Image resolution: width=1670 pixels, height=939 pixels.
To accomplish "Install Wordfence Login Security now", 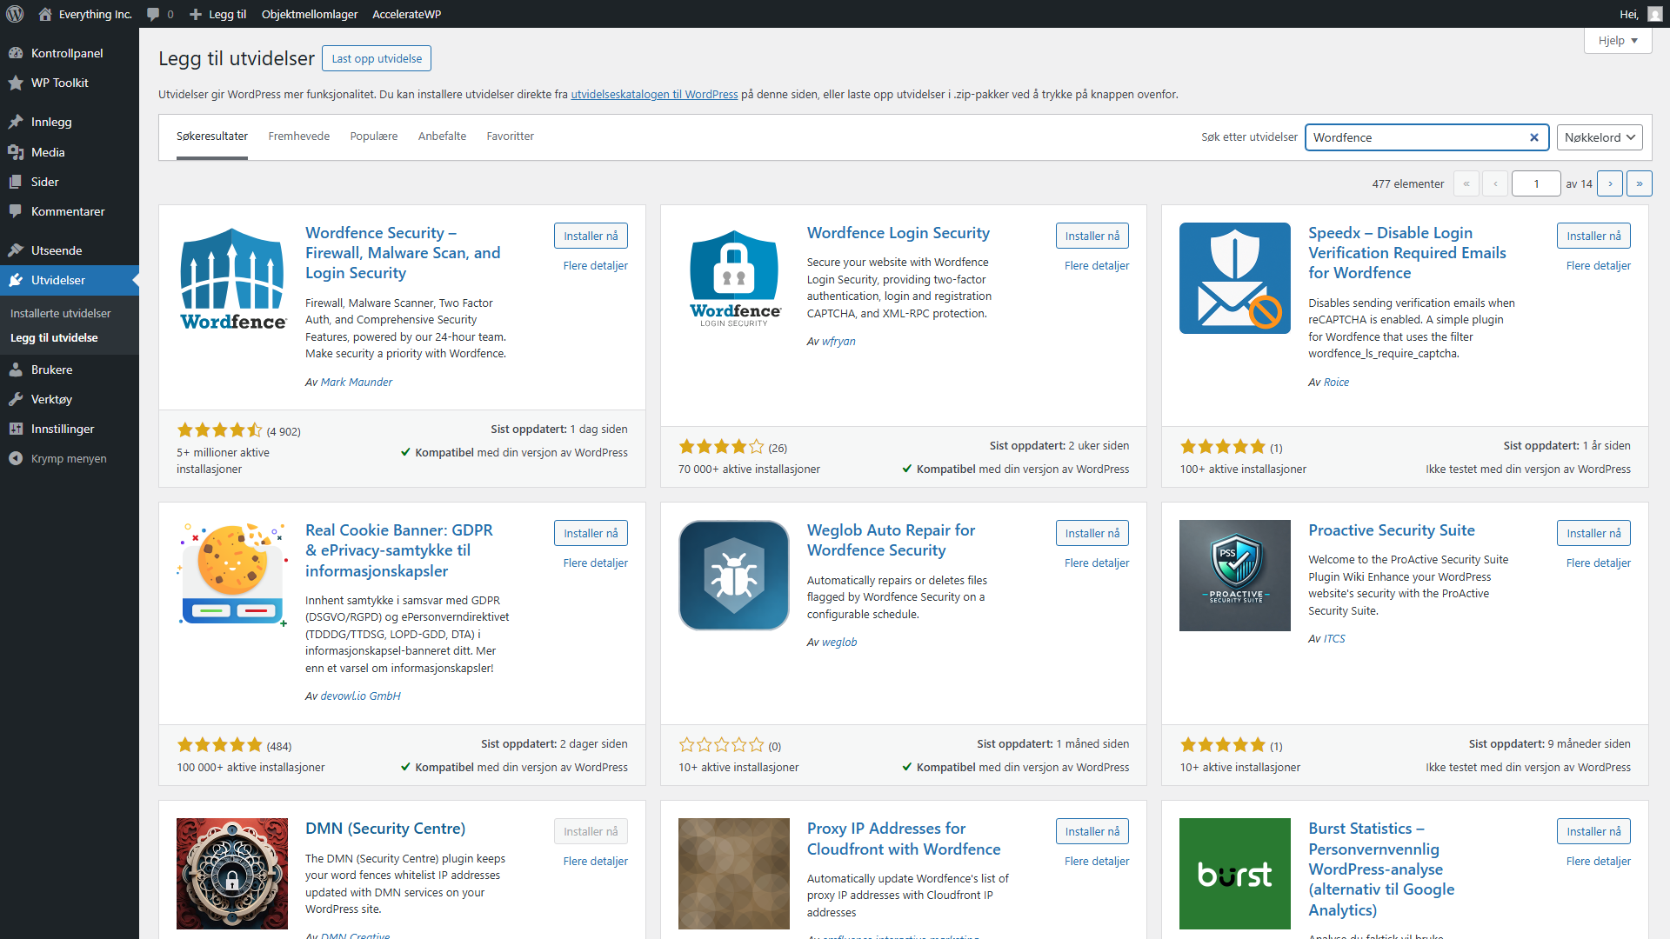I will tap(1092, 236).
